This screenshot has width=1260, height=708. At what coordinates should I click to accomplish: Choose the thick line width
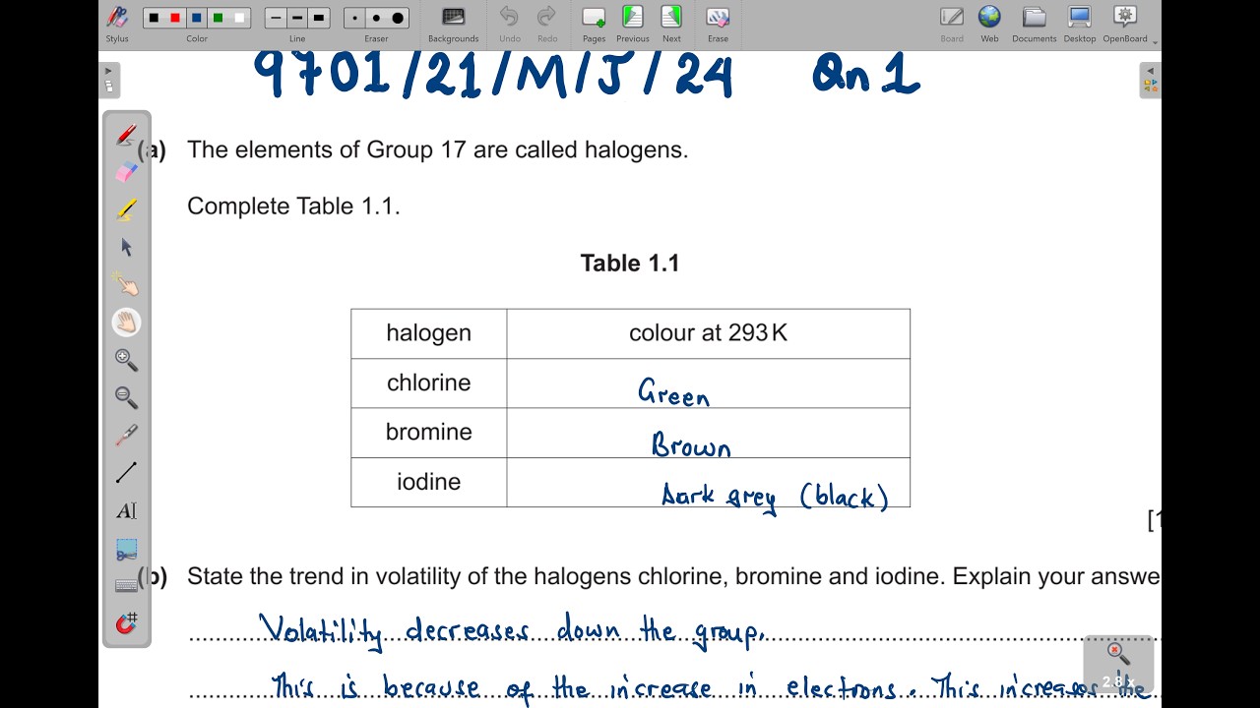pyautogui.click(x=318, y=18)
